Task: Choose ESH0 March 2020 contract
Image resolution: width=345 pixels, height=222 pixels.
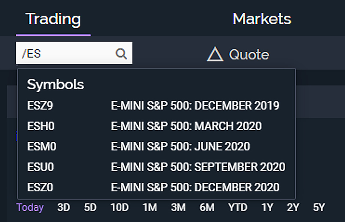Action: click(144, 126)
